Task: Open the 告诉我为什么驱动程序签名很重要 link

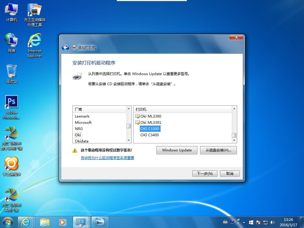Action: (107, 158)
